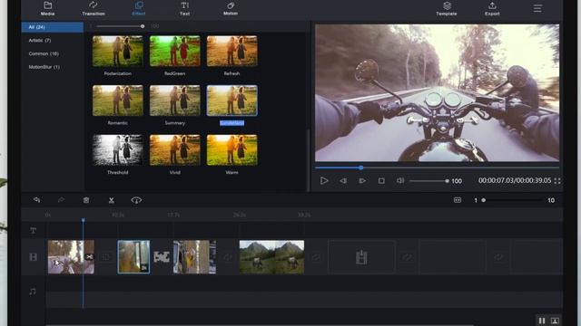This screenshot has width=581, height=326.
Task: Toggle fullscreen preview icon
Action: [x=557, y=181]
